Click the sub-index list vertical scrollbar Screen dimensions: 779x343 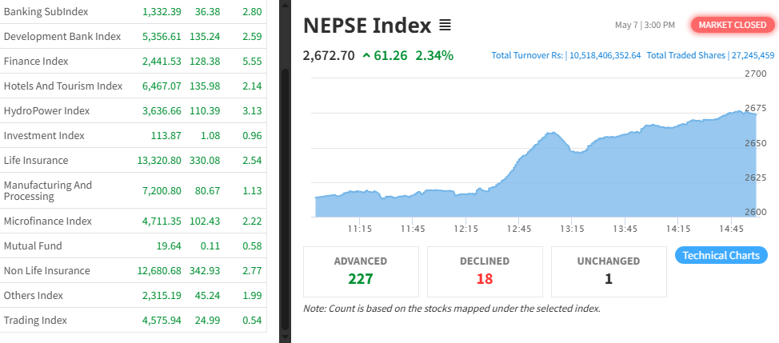[x=285, y=200]
